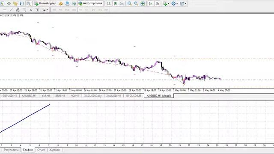The height and width of the screenshot is (154, 274).
Task: Click the '4 May 07:00' time label
Action: click(224, 90)
